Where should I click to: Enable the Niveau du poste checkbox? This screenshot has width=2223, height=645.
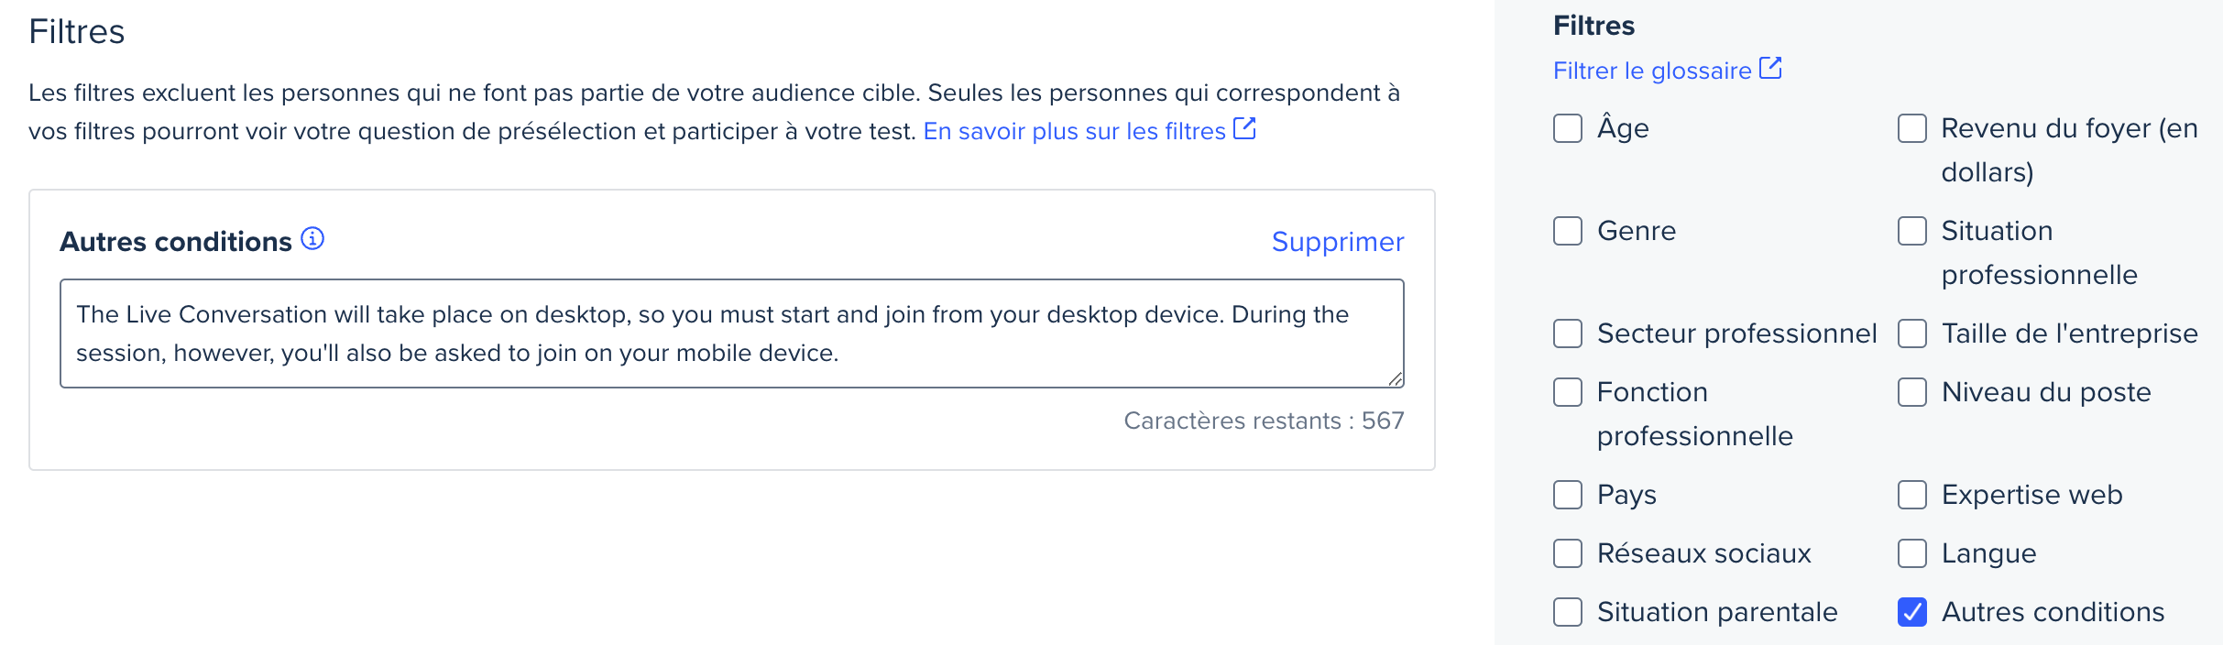point(1912,392)
